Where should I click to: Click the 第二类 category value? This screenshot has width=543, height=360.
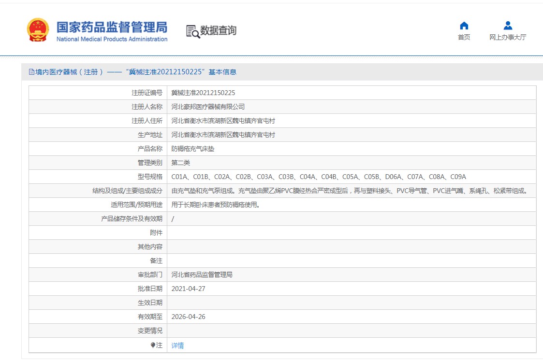[x=181, y=163]
